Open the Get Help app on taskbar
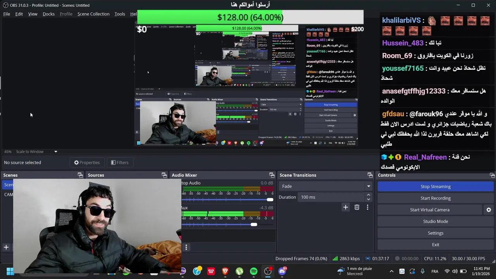 click(x=197, y=271)
